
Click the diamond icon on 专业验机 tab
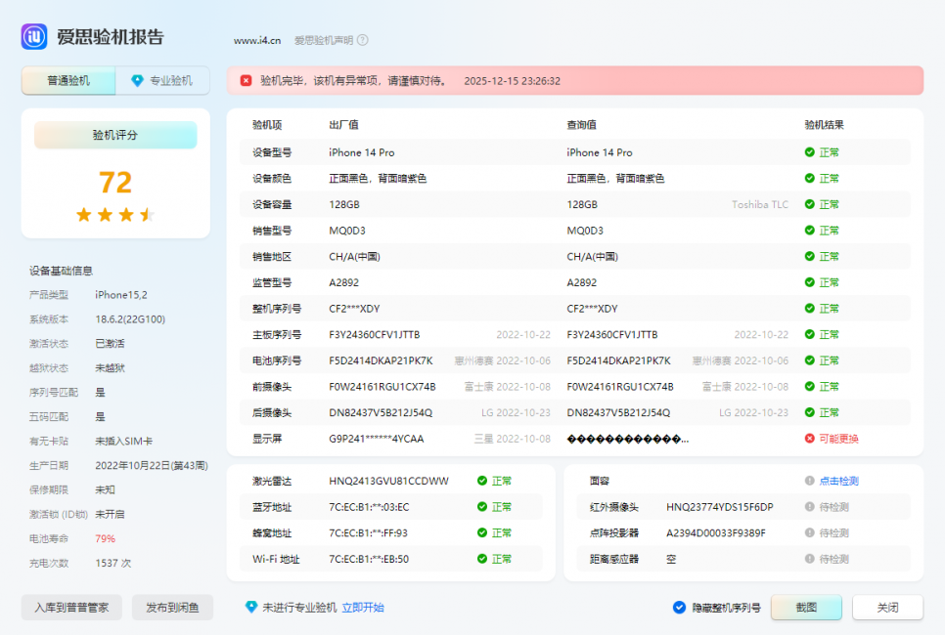[x=137, y=81]
